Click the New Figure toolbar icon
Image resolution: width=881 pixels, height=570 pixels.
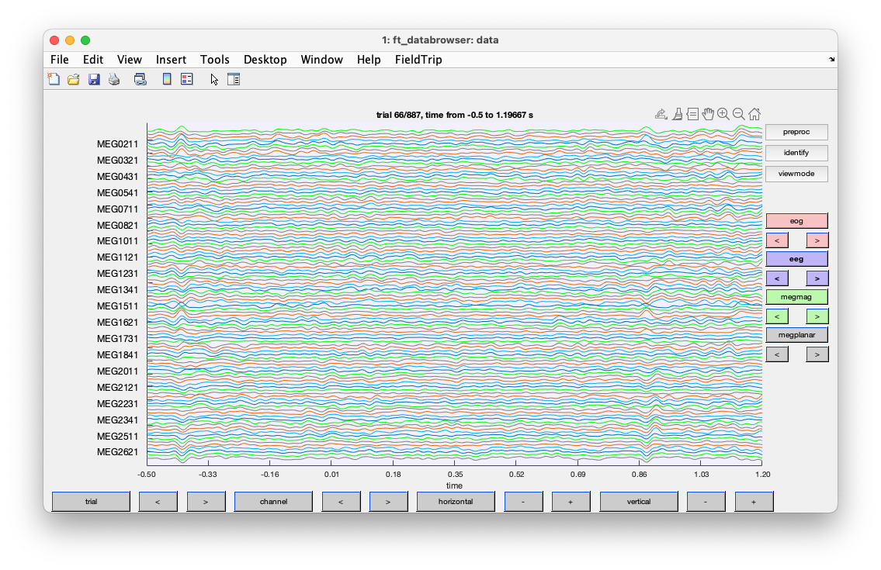tap(54, 79)
